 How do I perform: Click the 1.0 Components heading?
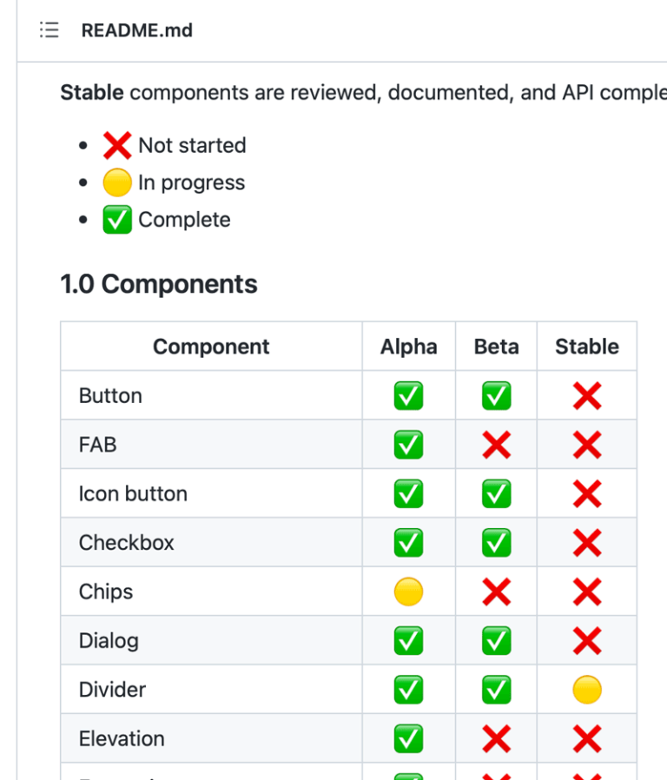click(x=159, y=284)
